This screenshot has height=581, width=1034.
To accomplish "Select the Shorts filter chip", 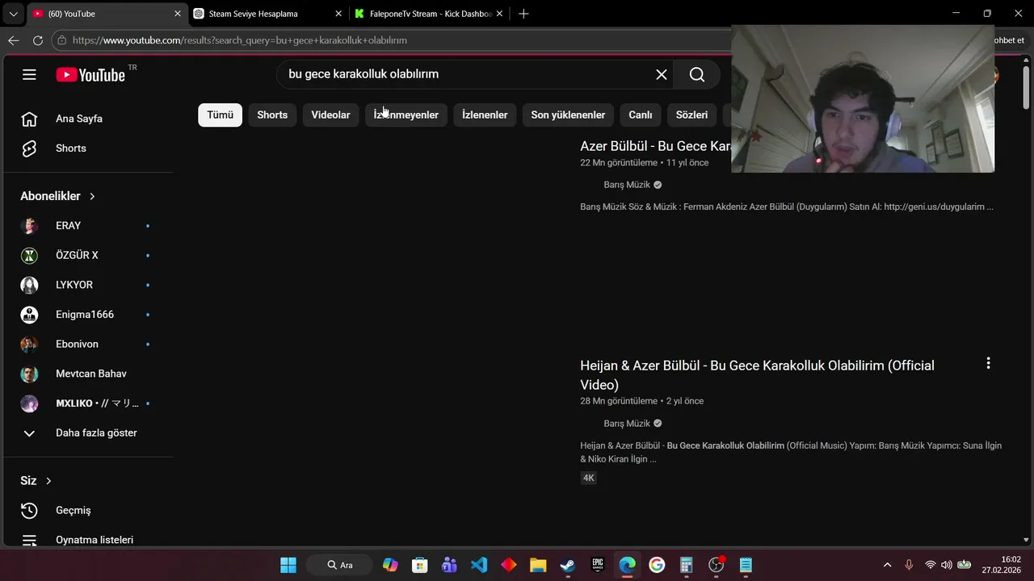I will pyautogui.click(x=272, y=115).
